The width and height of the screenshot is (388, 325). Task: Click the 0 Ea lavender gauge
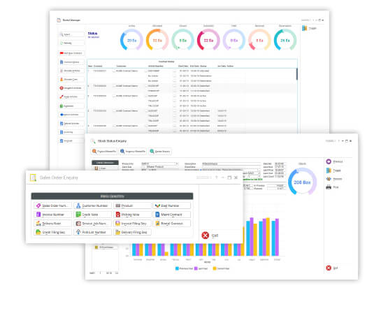[233, 40]
